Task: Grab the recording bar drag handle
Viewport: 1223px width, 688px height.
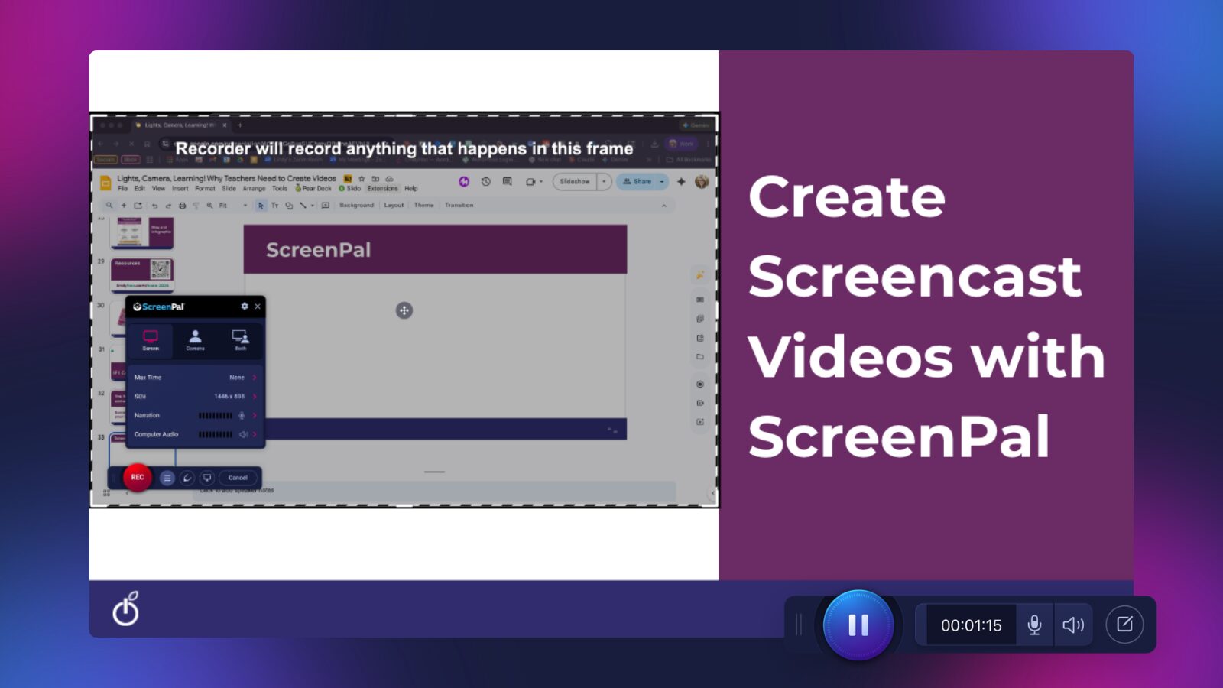Action: click(799, 625)
